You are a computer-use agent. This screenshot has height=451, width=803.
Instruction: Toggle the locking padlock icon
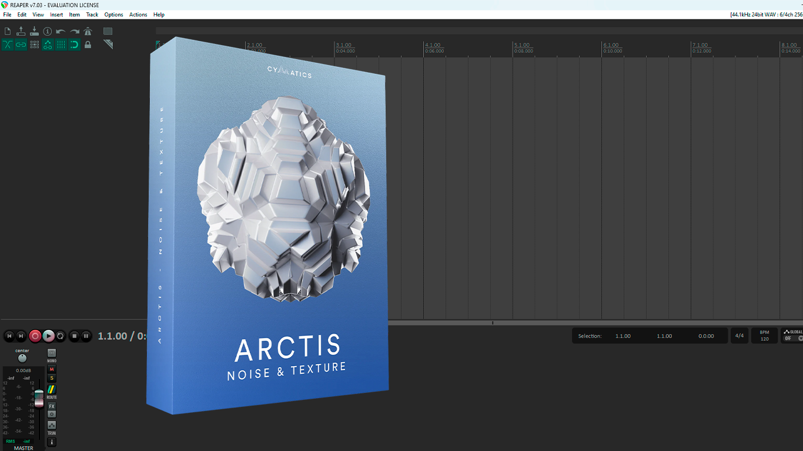click(88, 45)
